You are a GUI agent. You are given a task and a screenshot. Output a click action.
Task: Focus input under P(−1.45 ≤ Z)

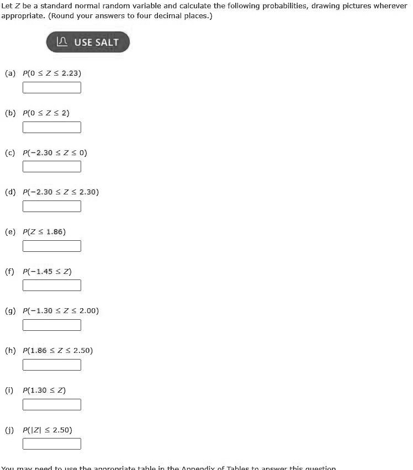tap(52, 286)
